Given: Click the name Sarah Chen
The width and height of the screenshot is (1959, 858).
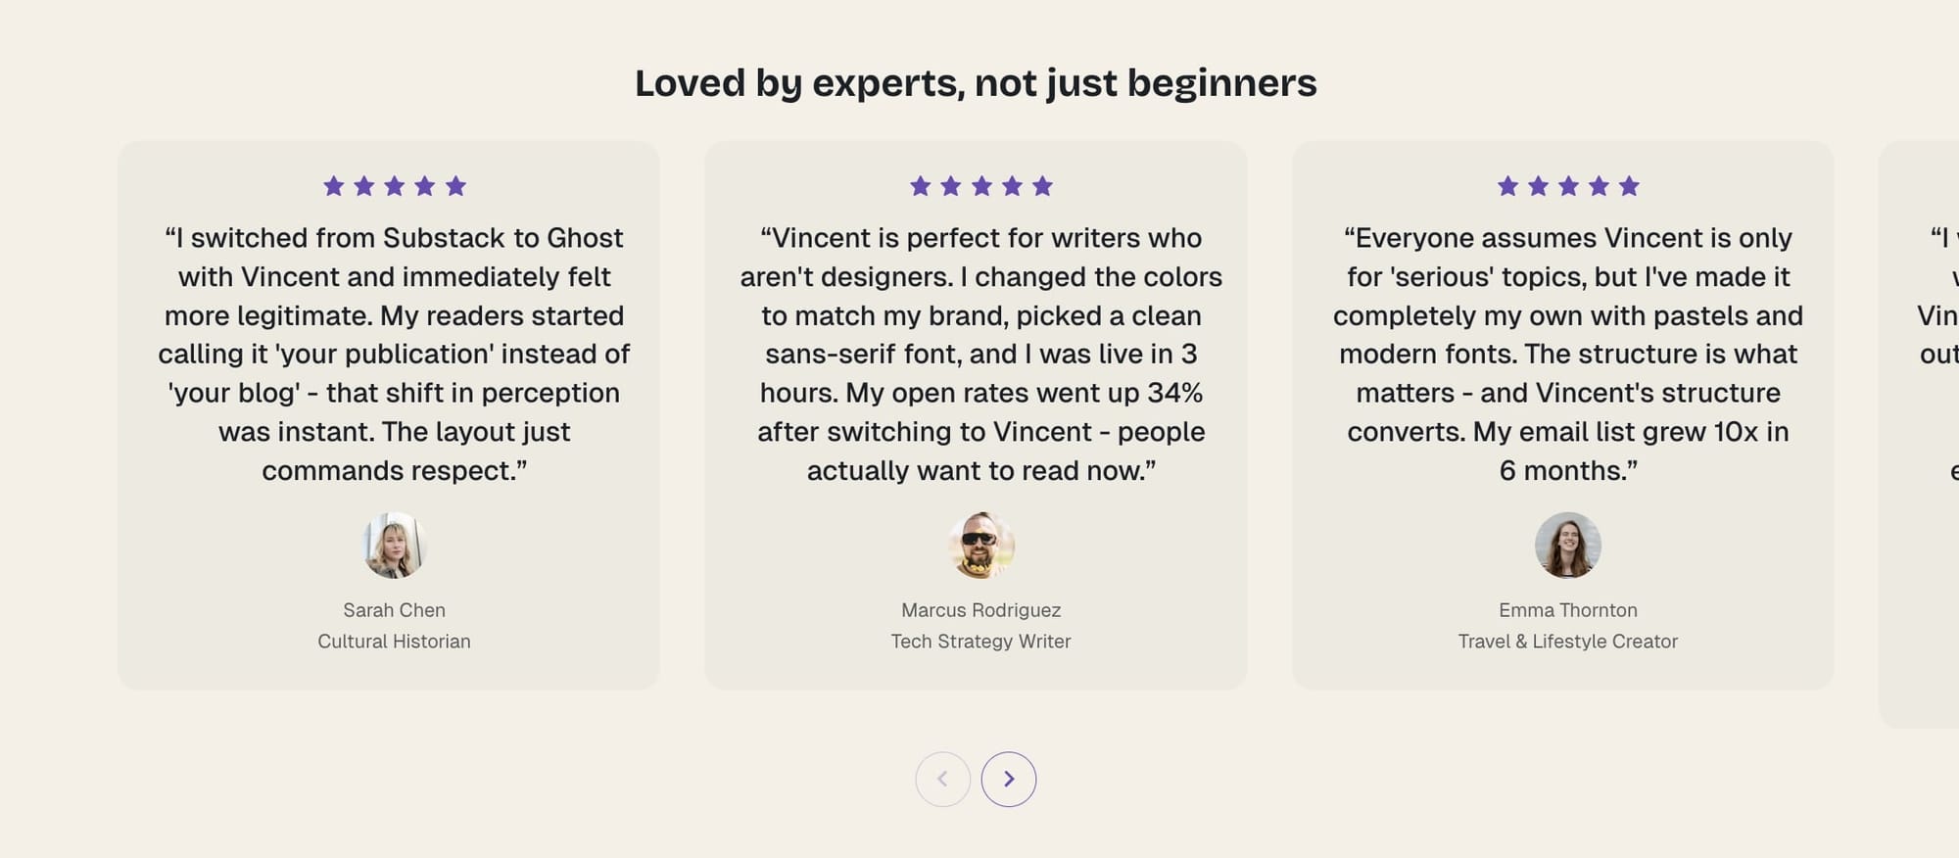Looking at the screenshot, I should point(395,609).
